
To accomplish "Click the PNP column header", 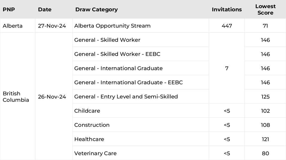I will point(9,9).
